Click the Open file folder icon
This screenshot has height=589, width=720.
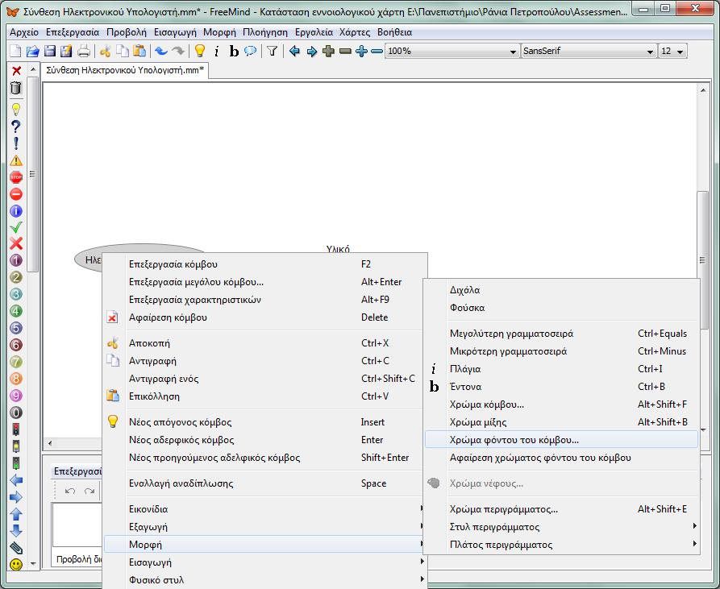tap(32, 51)
